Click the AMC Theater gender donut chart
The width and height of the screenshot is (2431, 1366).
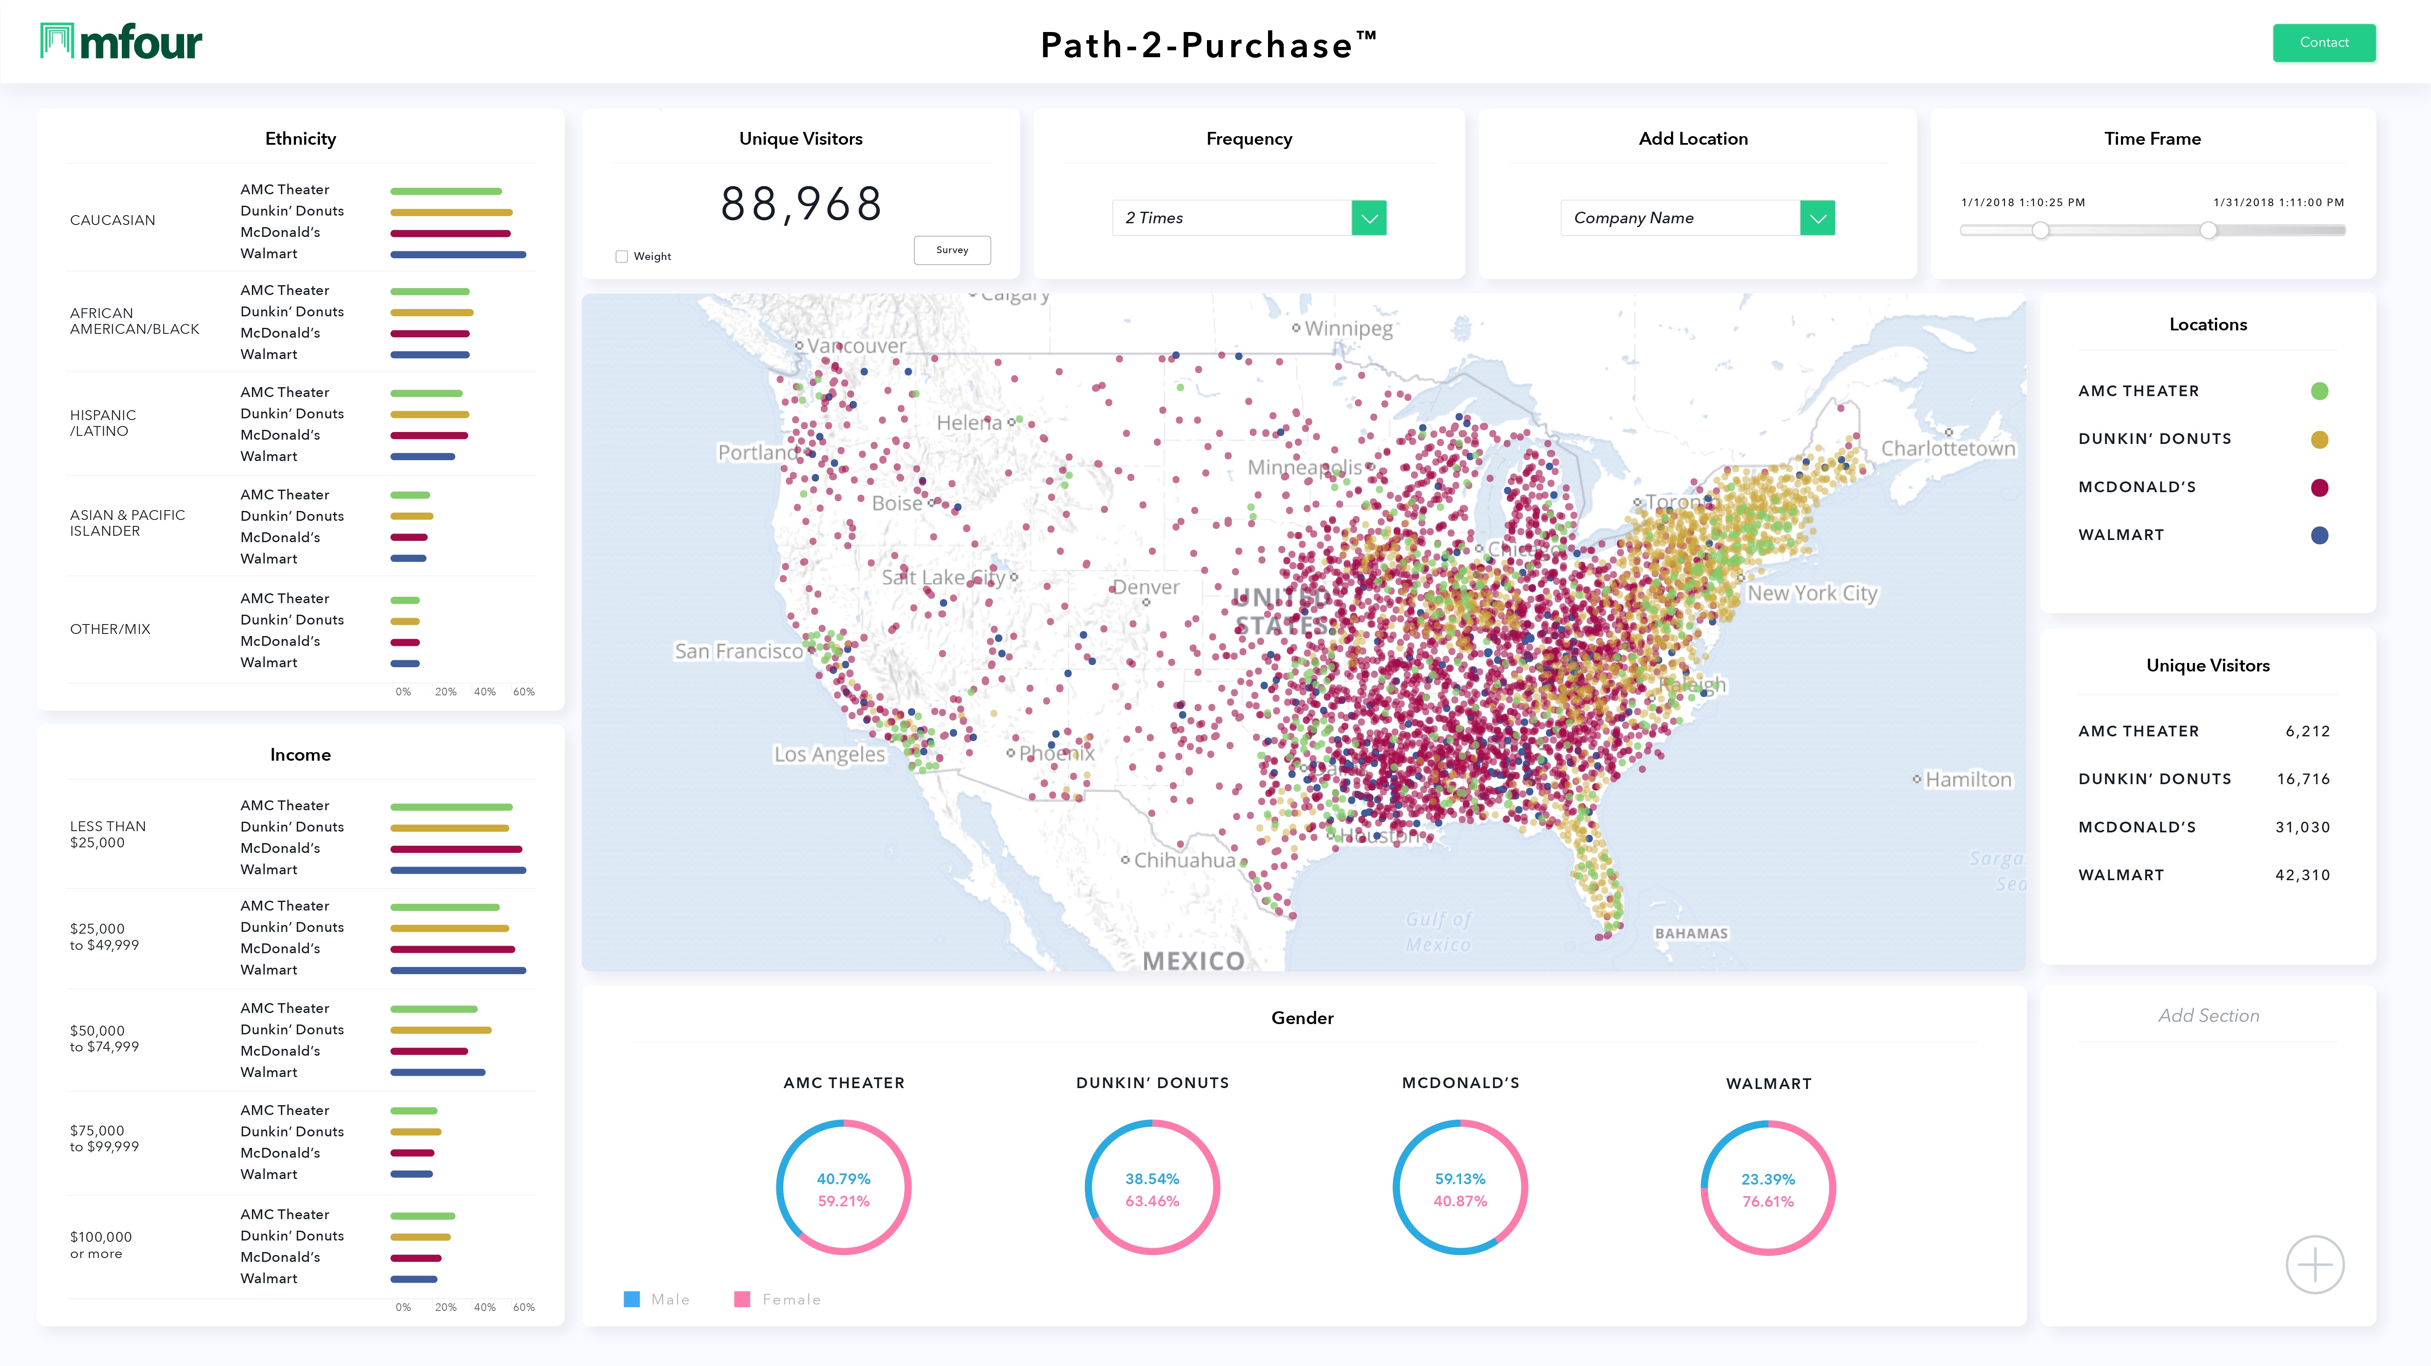point(843,1188)
